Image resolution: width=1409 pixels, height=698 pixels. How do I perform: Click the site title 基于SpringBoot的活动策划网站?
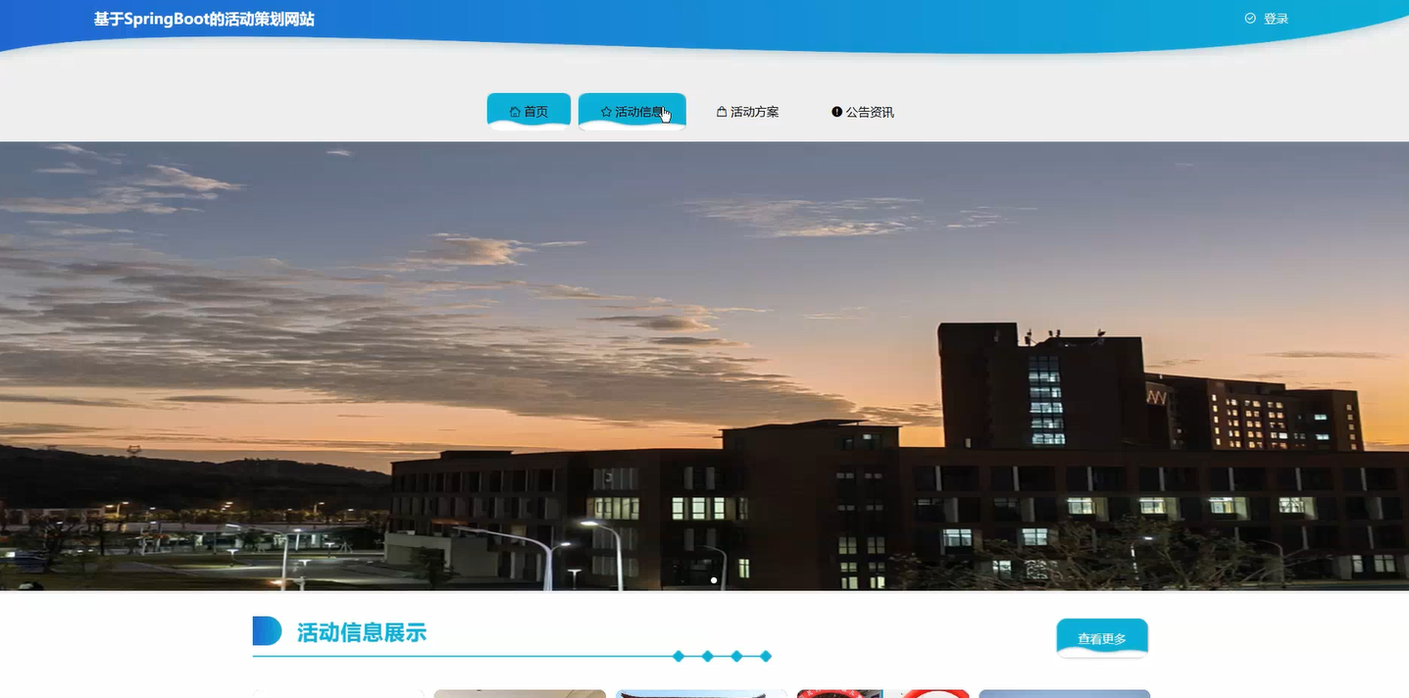(x=204, y=19)
